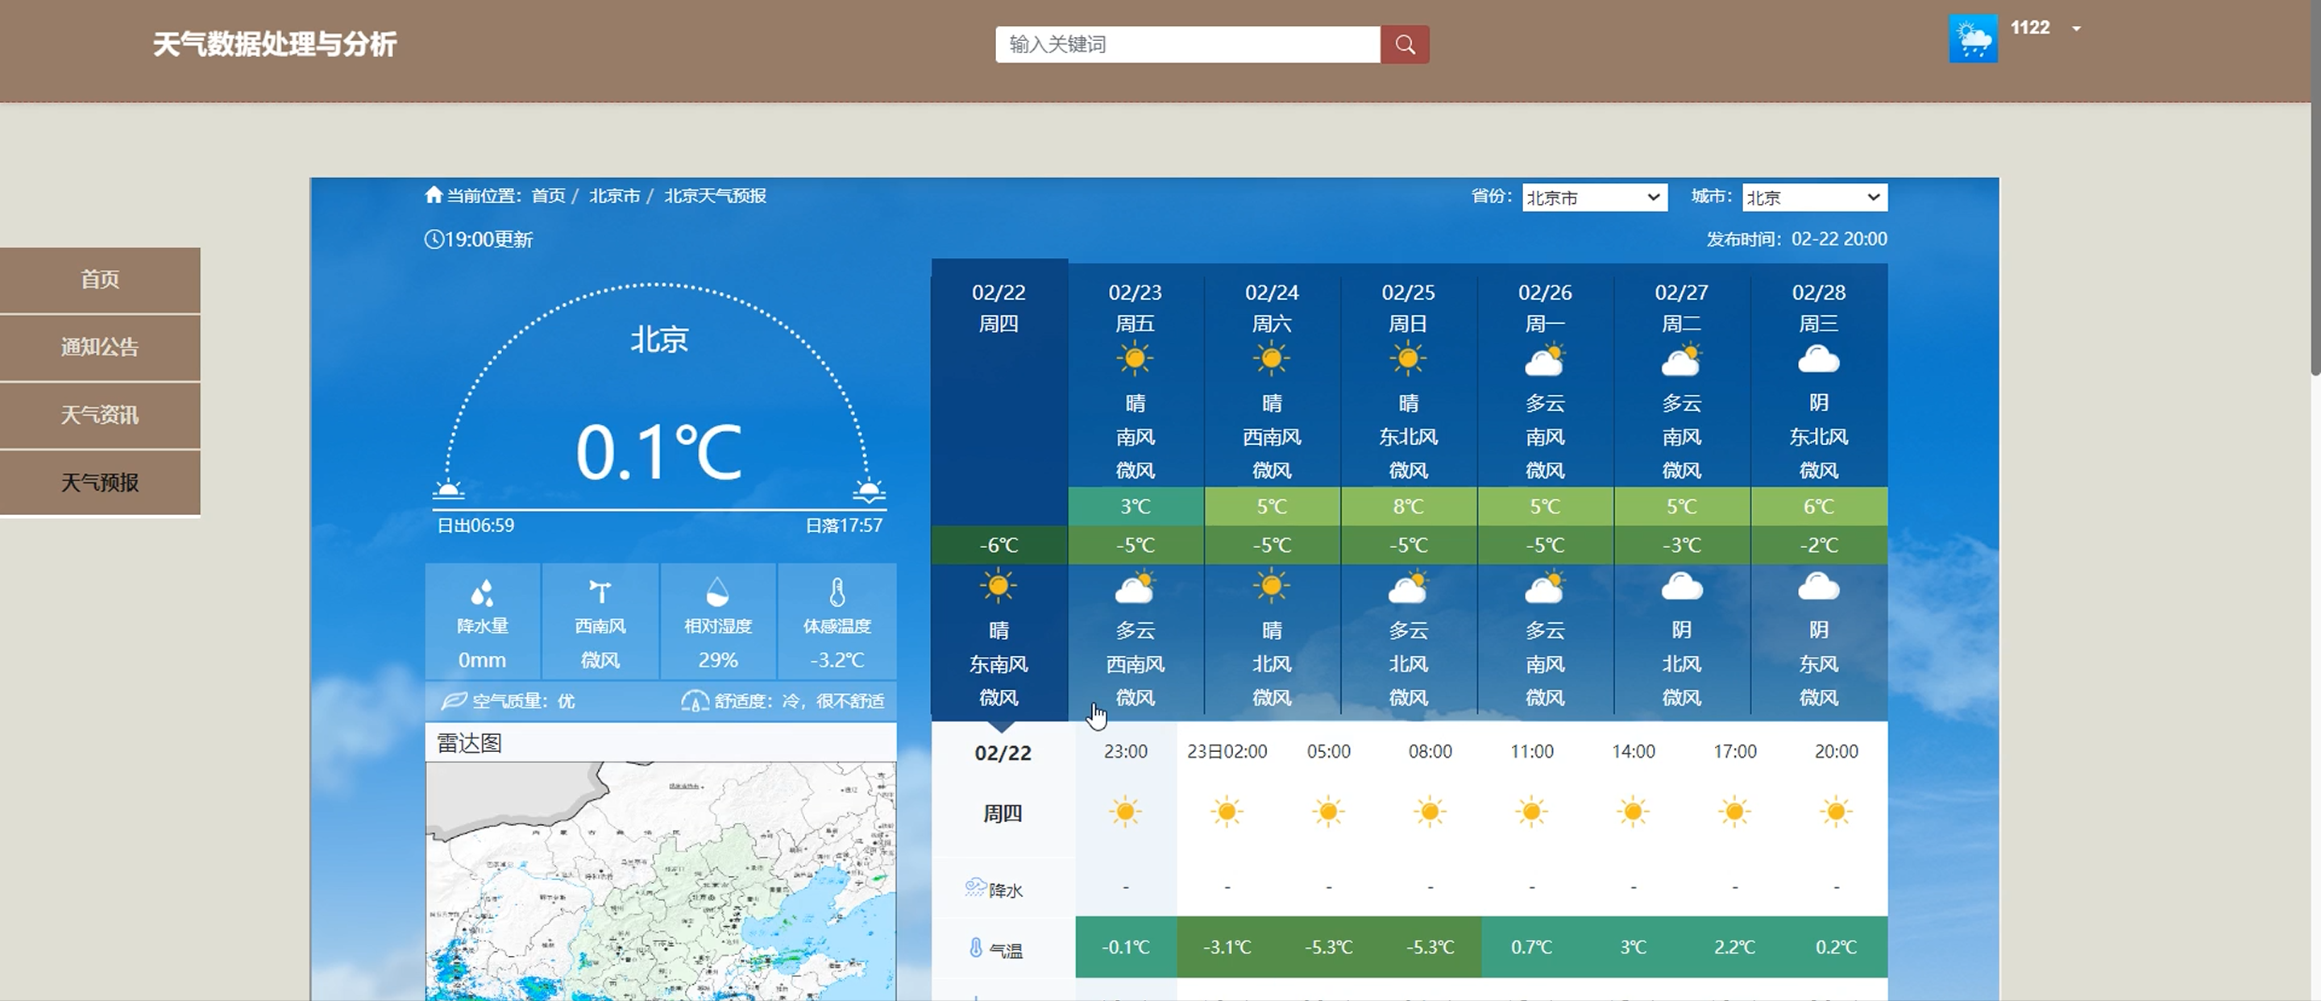Go to 首页 in the sidebar
Image resolution: width=2321 pixels, height=1001 pixels.
(100, 280)
